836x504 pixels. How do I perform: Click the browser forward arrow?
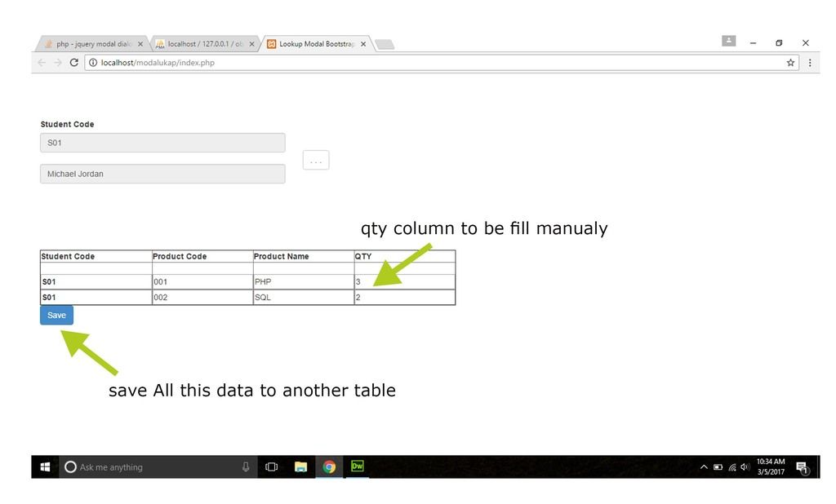pos(56,62)
